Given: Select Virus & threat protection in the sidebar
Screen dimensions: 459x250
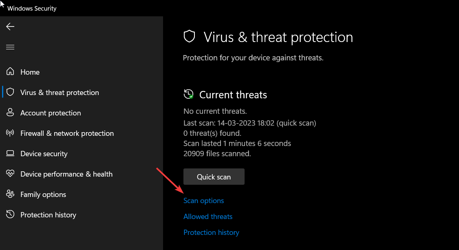Looking at the screenshot, I should pyautogui.click(x=60, y=92).
